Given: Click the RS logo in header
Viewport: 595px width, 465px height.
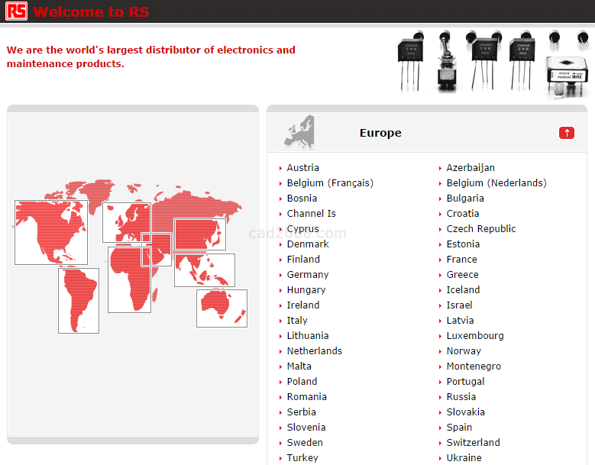Looking at the screenshot, I should (16, 11).
